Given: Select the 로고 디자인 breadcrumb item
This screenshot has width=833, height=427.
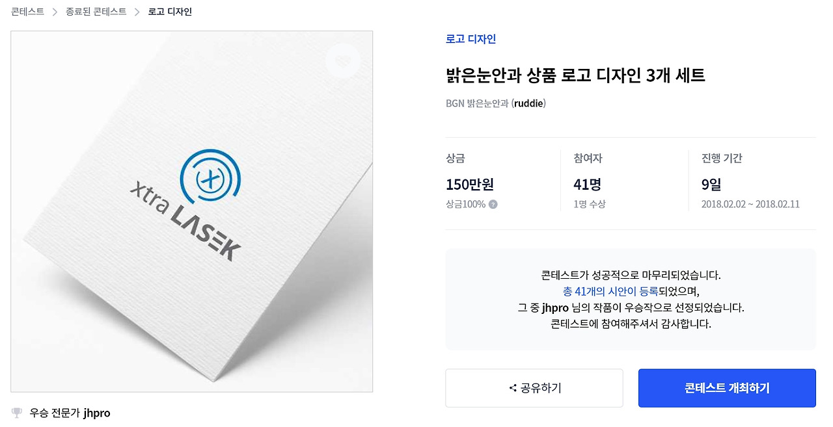Looking at the screenshot, I should pos(170,12).
